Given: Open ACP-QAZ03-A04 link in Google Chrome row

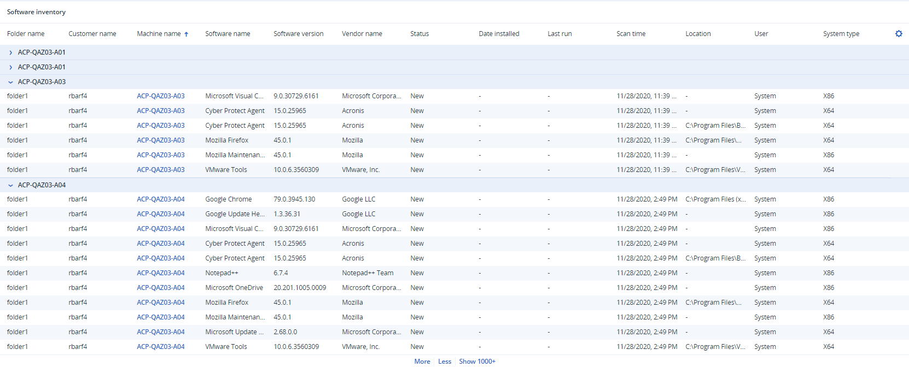Looking at the screenshot, I should point(161,199).
